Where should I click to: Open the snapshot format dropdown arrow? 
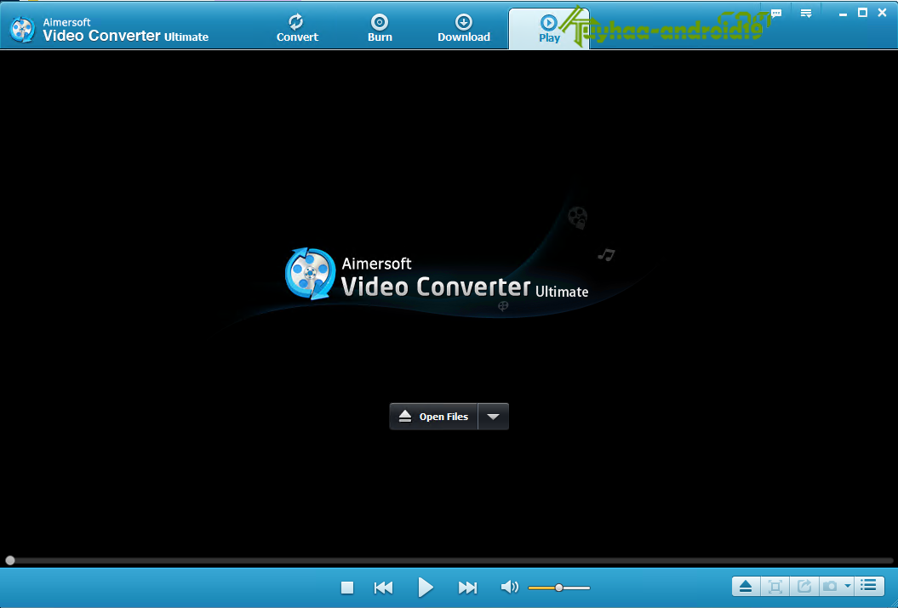pyautogui.click(x=847, y=586)
